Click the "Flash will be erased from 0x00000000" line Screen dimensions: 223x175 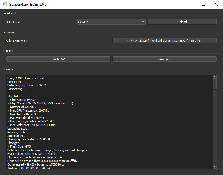coord(43,161)
